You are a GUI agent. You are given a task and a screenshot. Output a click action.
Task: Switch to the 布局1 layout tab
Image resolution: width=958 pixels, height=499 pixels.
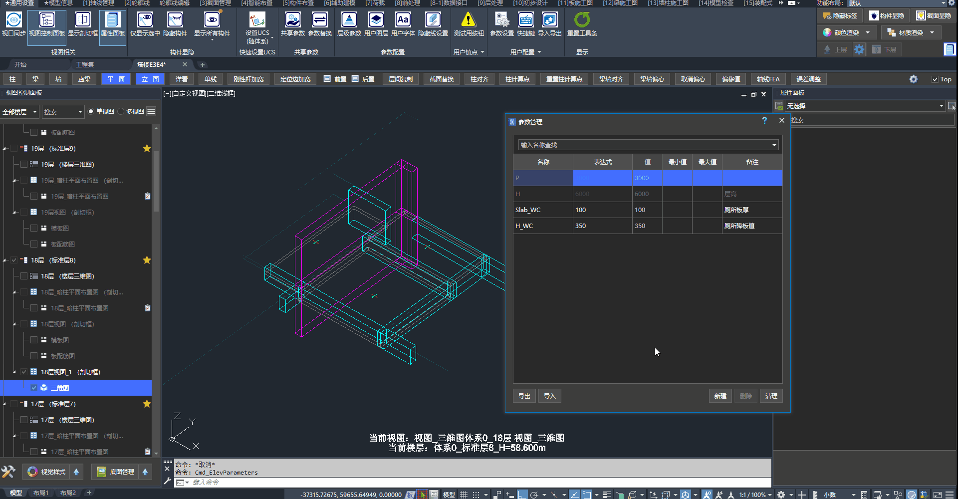41,493
